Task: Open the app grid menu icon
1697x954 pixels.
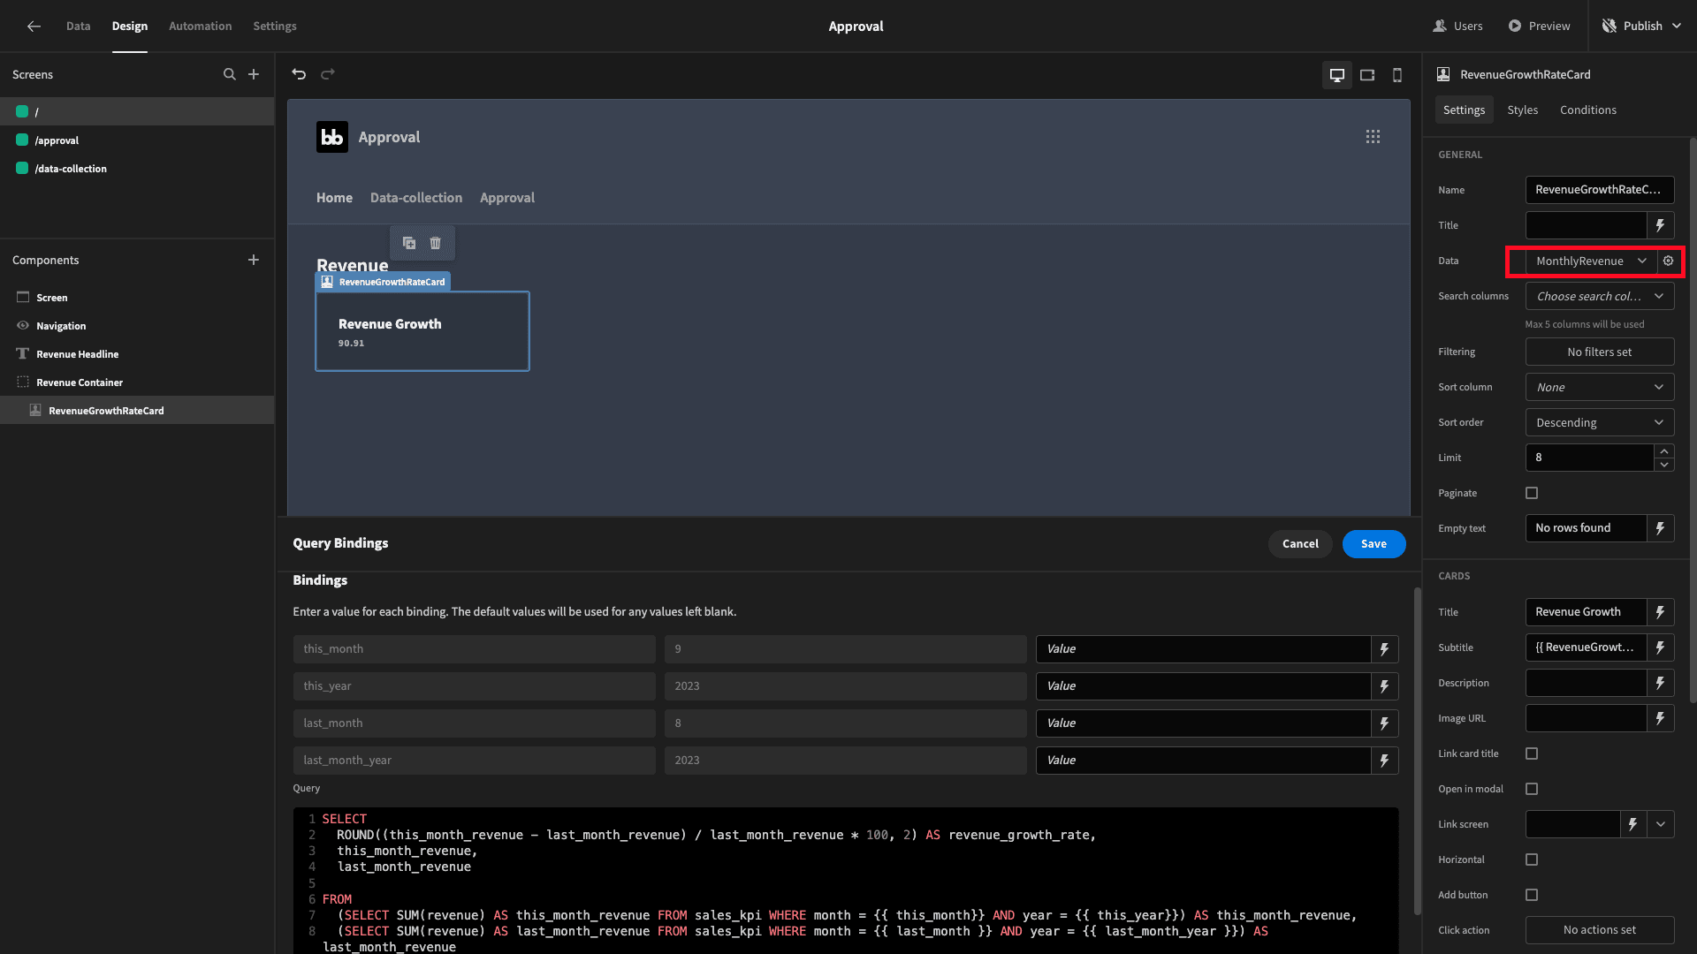Action: 1373,137
